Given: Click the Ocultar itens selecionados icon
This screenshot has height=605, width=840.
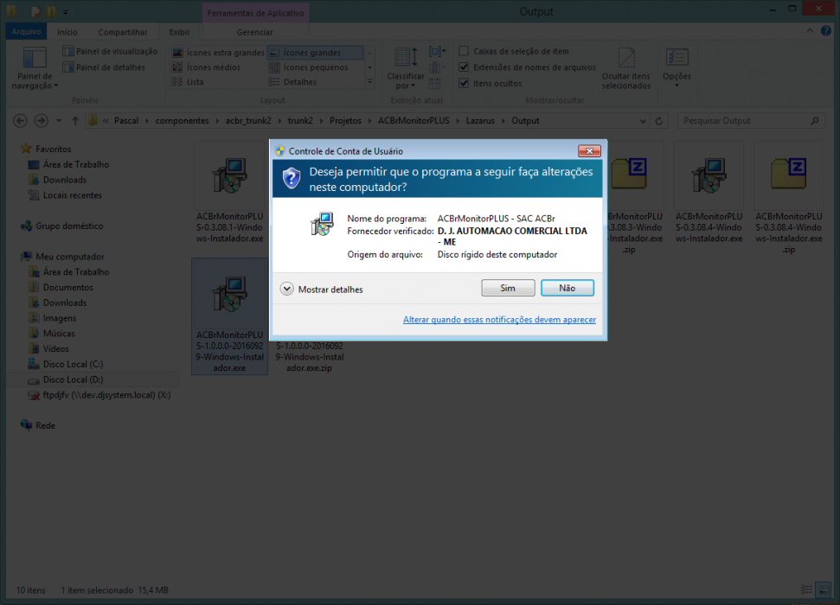Looking at the screenshot, I should pyautogui.click(x=626, y=59).
